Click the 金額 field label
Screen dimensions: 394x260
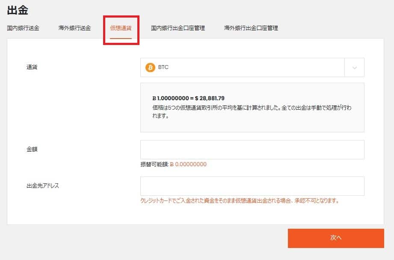click(32, 149)
